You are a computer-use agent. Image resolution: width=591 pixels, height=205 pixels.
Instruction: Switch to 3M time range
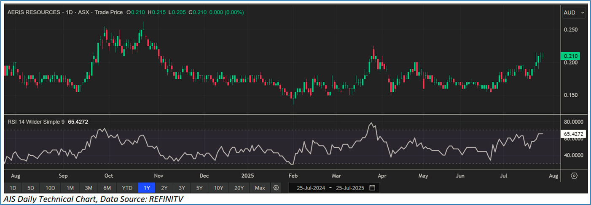click(89, 187)
